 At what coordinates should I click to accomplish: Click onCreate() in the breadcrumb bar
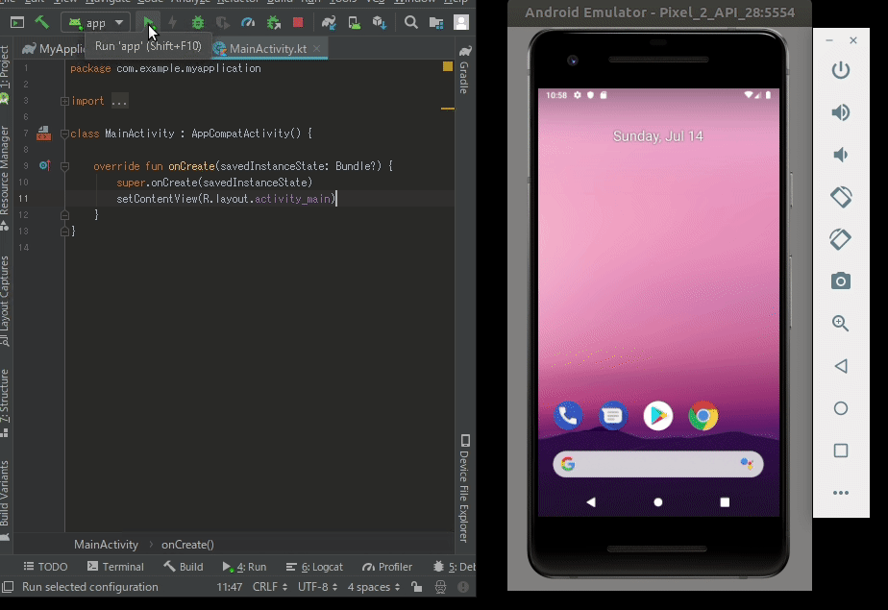click(187, 545)
